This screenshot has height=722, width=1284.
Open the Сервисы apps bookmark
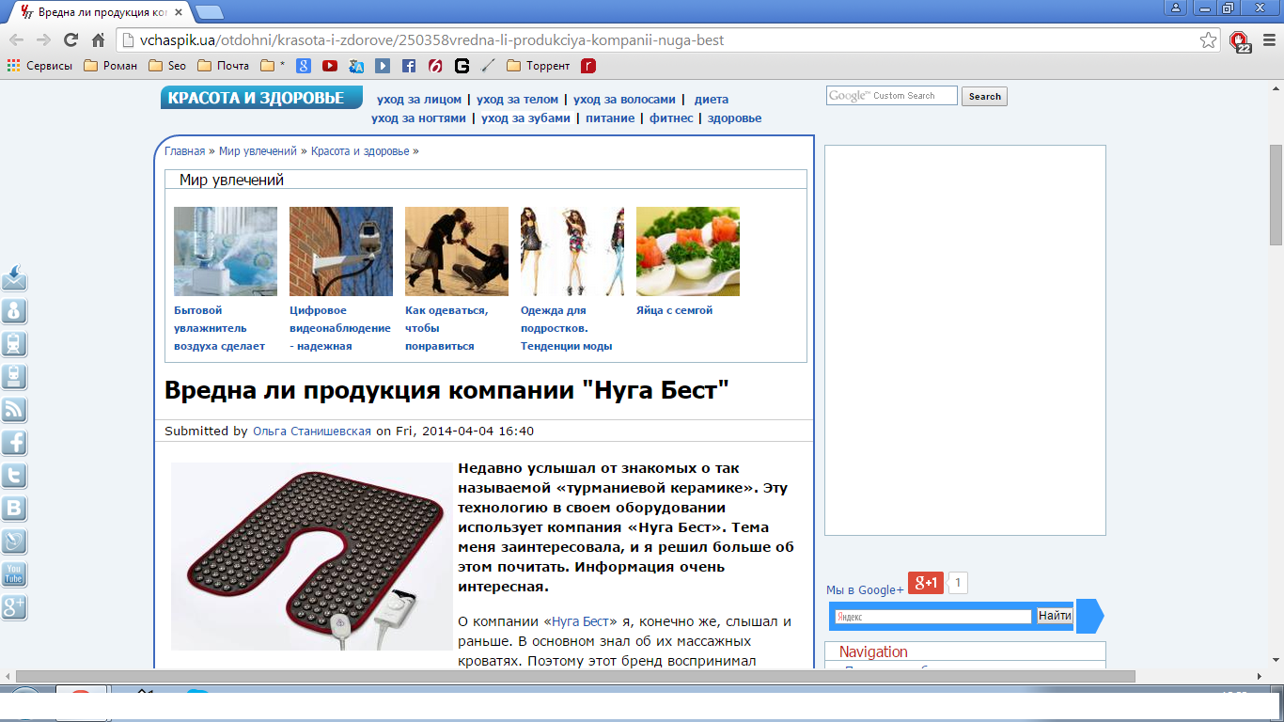pyautogui.click(x=39, y=66)
